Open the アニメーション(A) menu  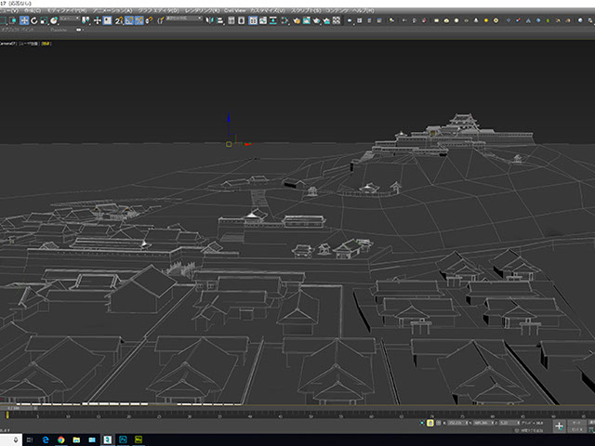(110, 10)
